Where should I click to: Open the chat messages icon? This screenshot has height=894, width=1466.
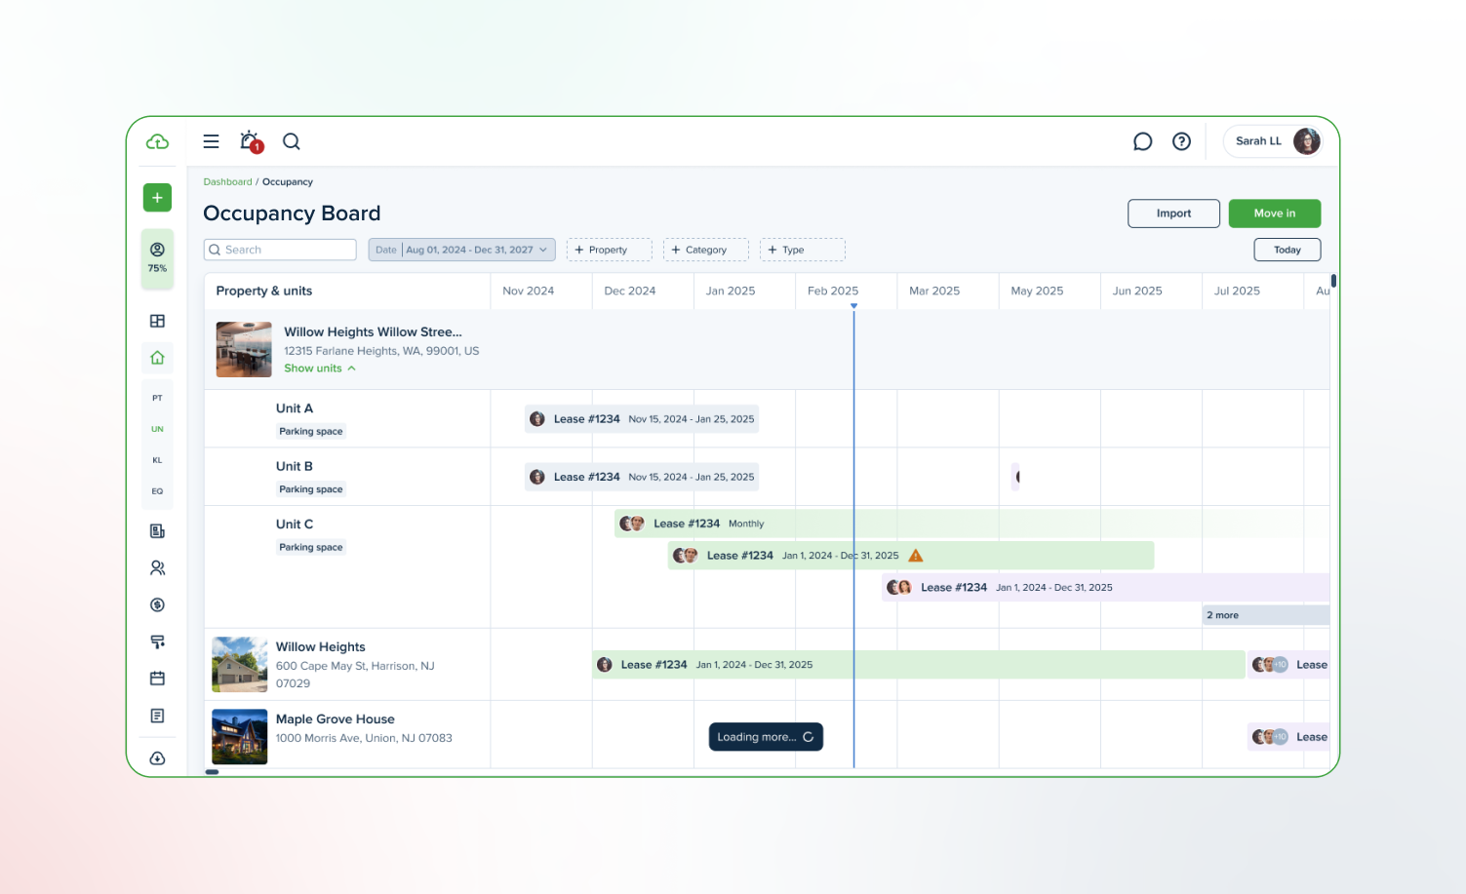[x=1142, y=141]
